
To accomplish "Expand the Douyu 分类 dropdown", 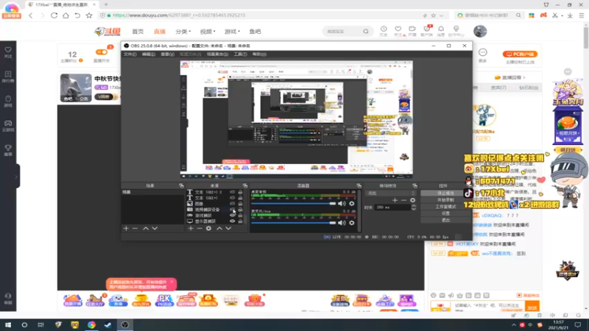I will 183,32.
